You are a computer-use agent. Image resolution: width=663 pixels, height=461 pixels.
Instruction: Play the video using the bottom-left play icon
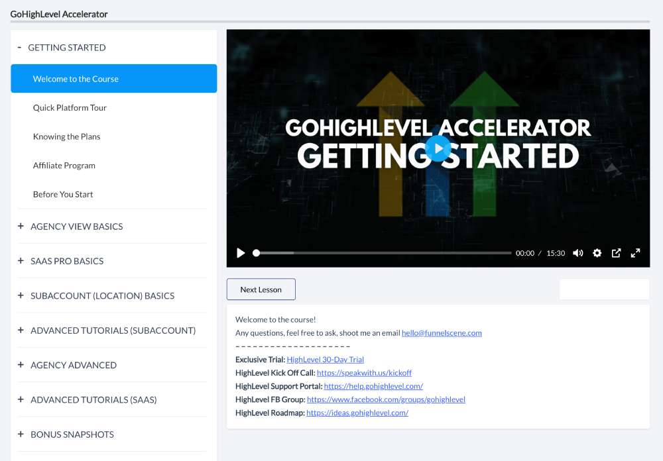tap(241, 253)
